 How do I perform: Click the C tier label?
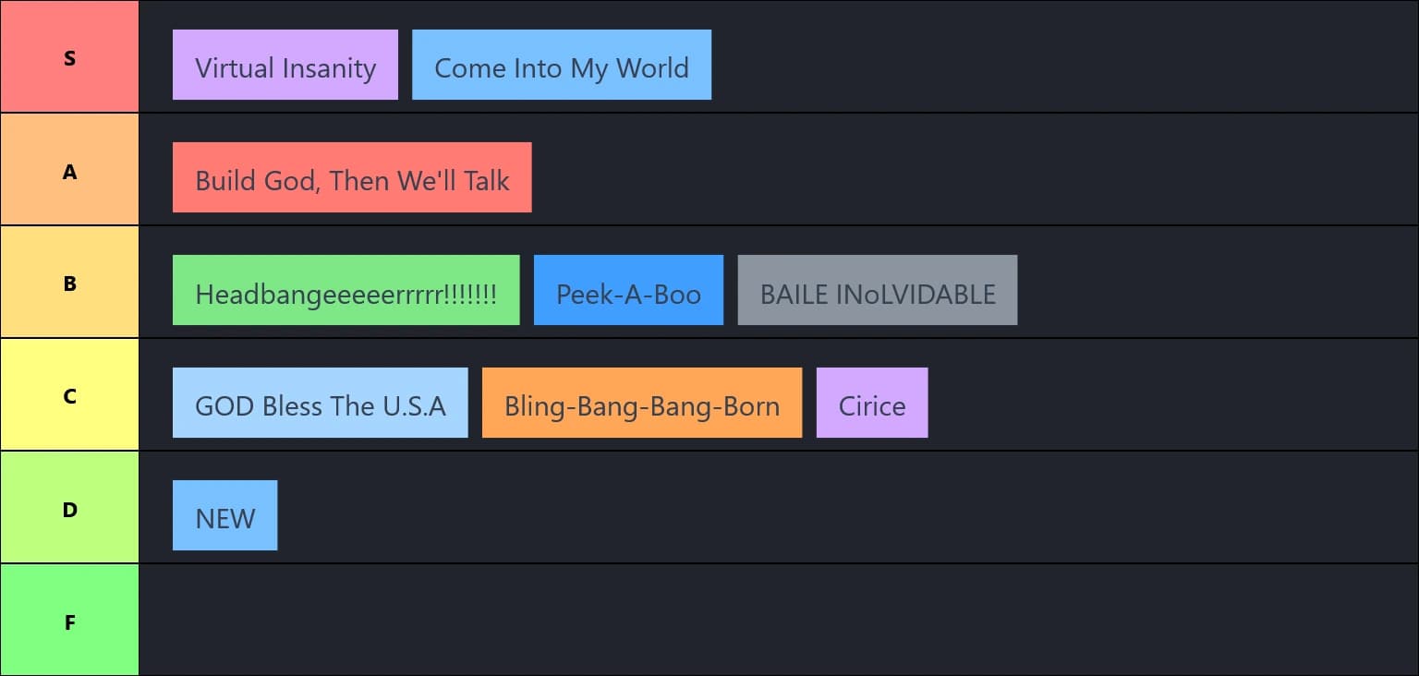pos(69,395)
